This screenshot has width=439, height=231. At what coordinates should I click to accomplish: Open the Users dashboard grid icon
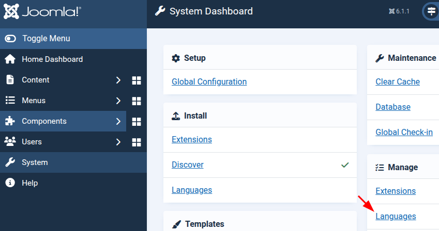[x=137, y=142]
